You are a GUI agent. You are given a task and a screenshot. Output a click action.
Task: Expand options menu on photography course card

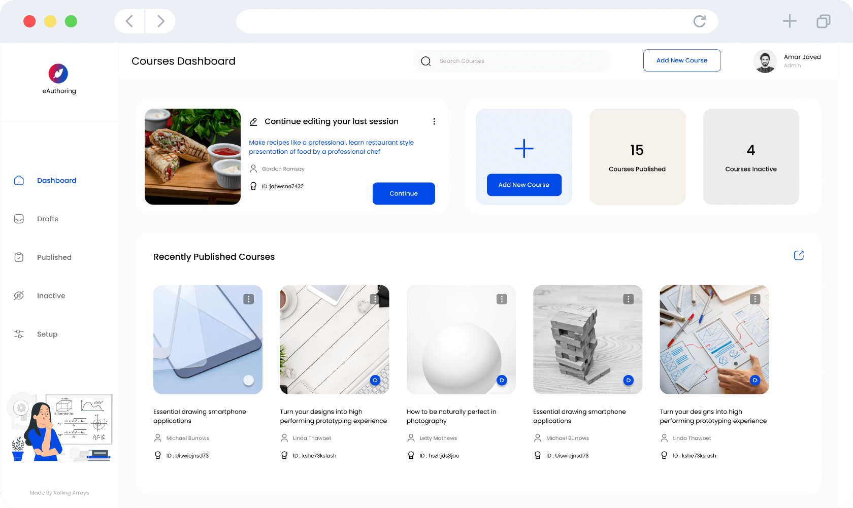(502, 299)
